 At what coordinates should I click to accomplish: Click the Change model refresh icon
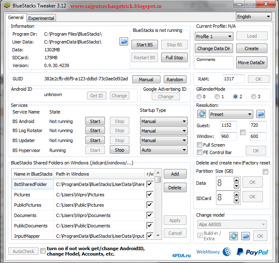point(233,236)
